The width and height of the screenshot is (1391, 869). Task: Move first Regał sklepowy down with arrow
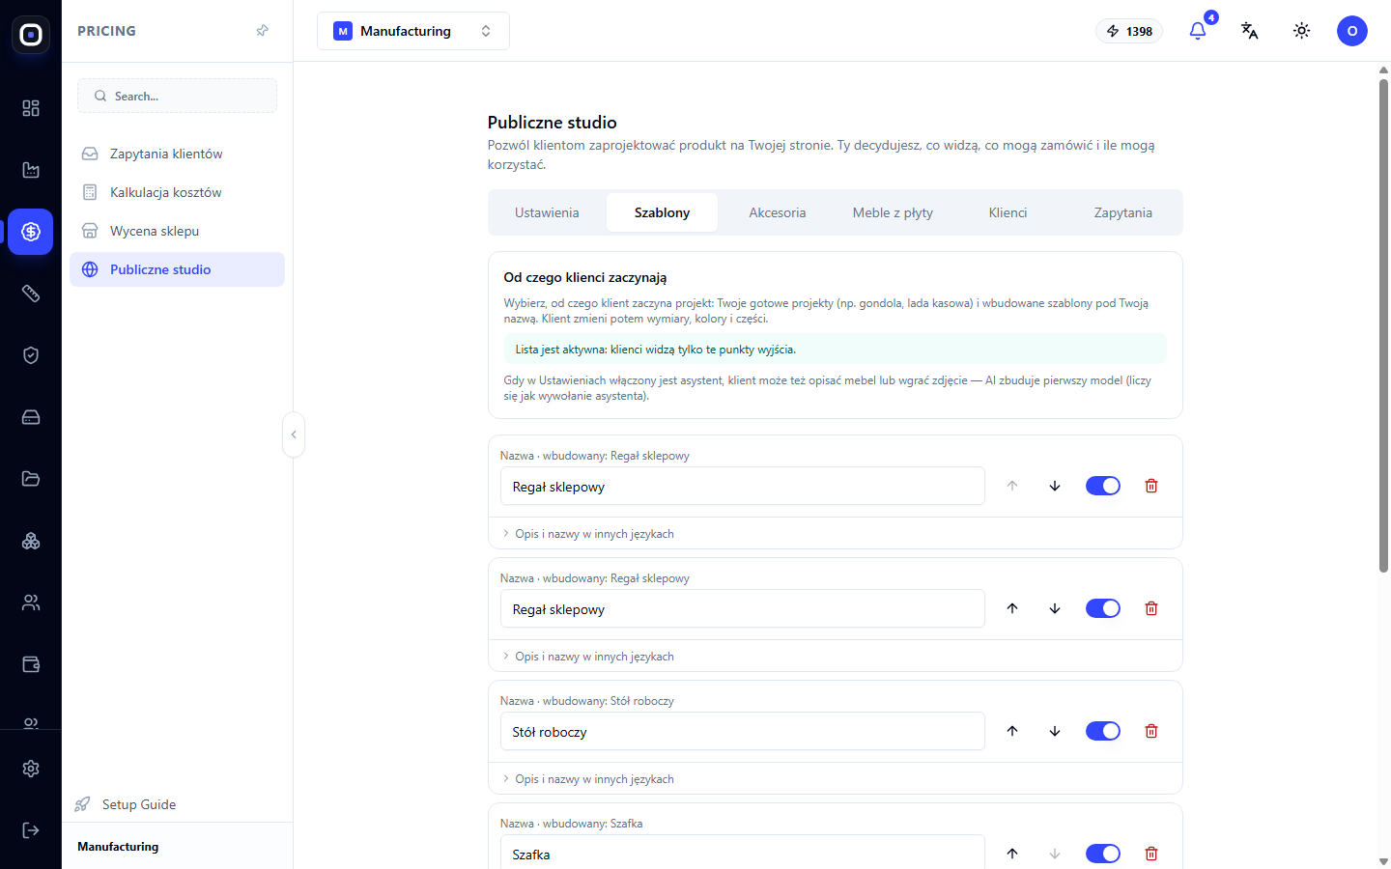tap(1055, 486)
